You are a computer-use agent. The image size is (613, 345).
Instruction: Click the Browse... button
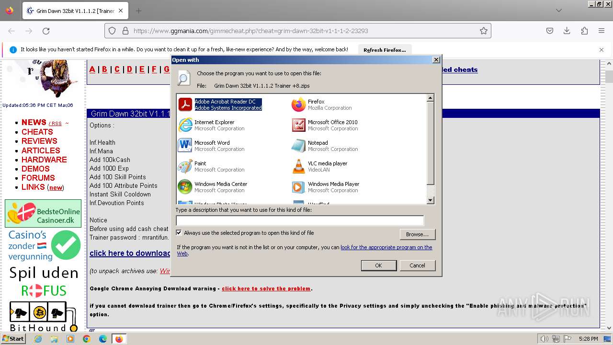coord(417,234)
